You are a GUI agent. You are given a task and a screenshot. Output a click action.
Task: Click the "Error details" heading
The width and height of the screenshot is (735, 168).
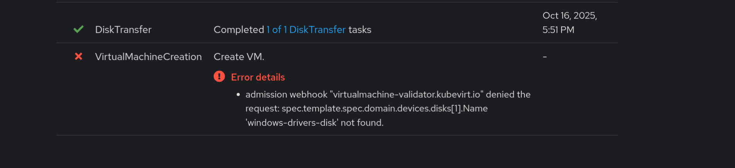258,77
